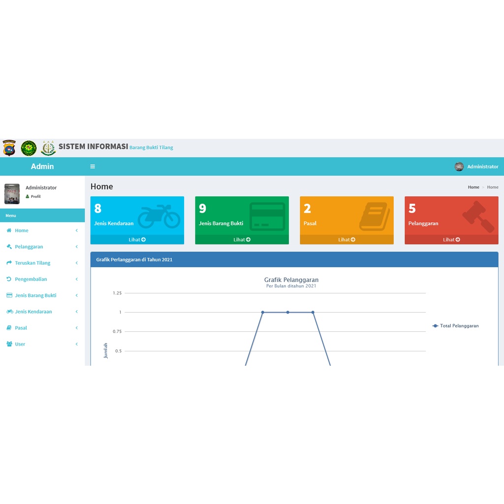This screenshot has height=504, width=504.
Task: Click the Menu sidebar header label
Action: click(x=11, y=216)
